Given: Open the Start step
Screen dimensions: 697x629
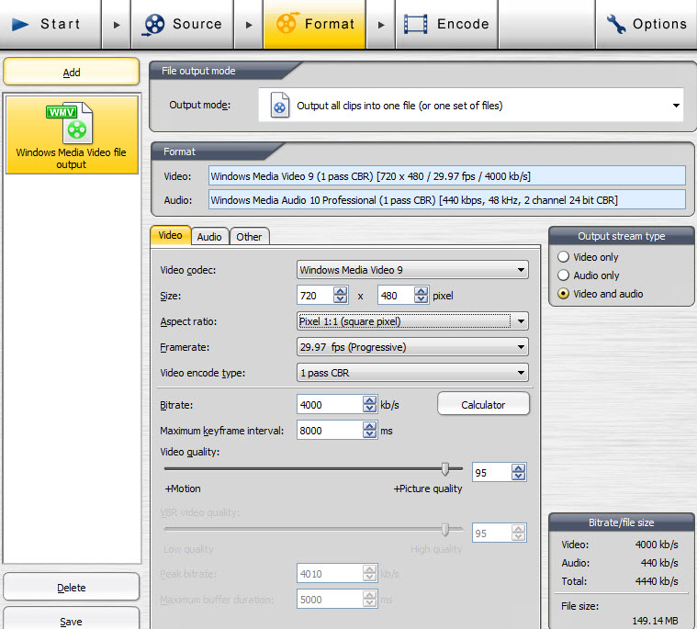Looking at the screenshot, I should click(x=51, y=24).
